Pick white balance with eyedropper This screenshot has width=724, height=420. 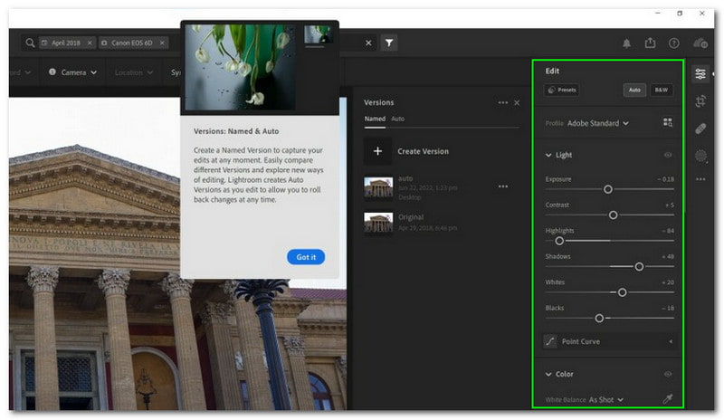[668, 399]
